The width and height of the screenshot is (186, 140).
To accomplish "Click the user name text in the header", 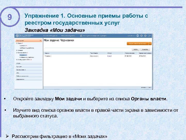I will [x=131, y=36].
